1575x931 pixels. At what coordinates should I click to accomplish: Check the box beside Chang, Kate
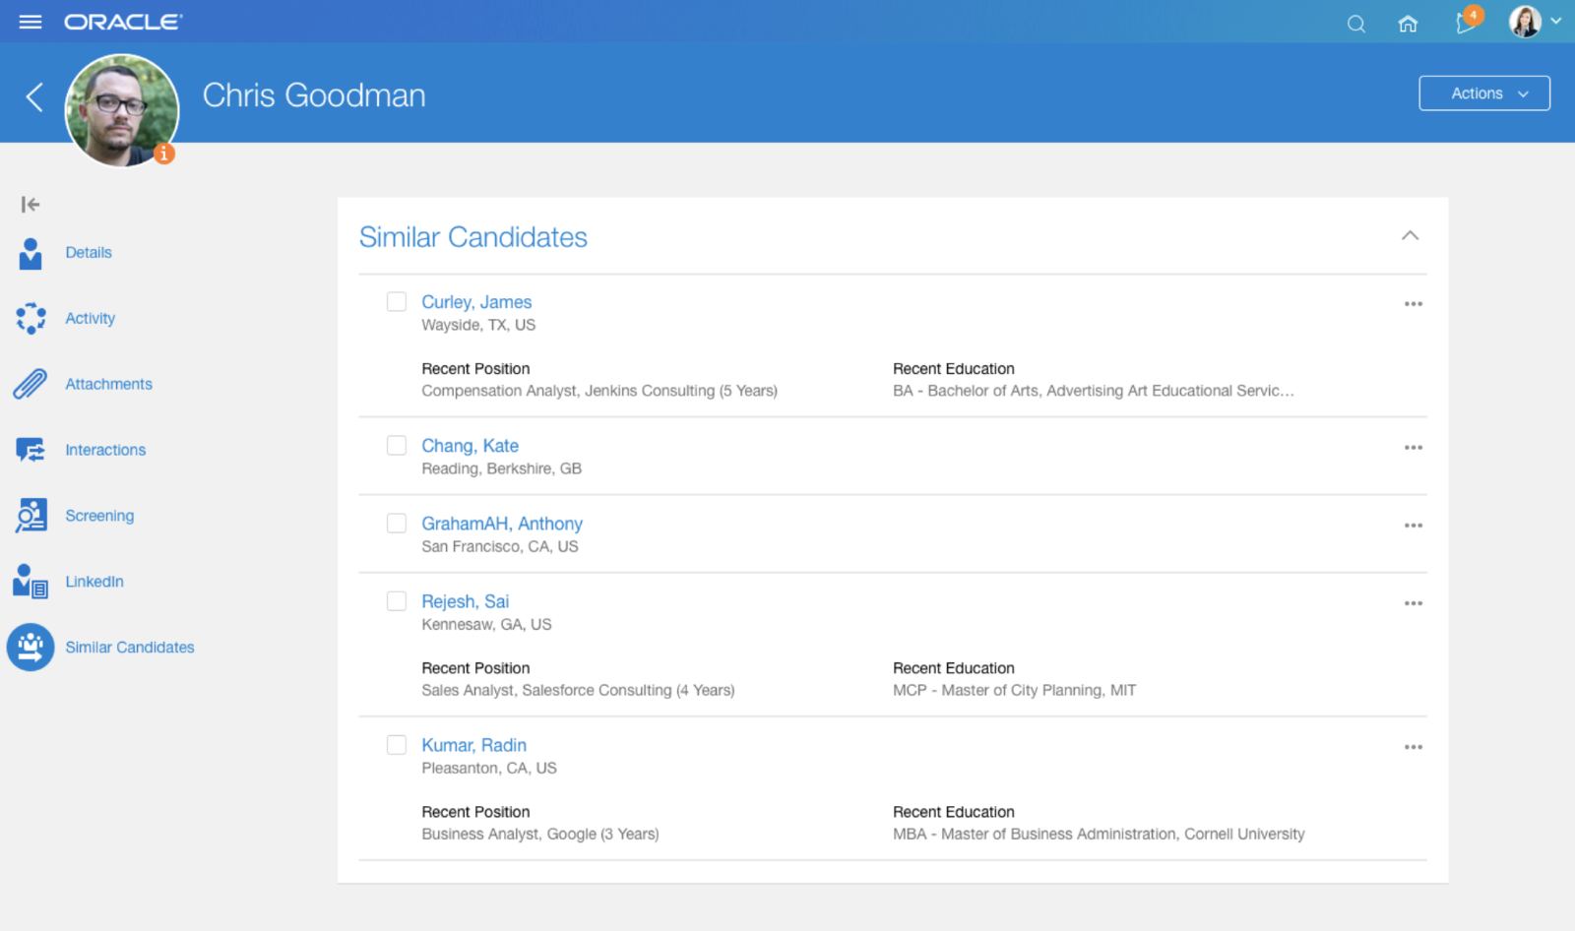(x=397, y=445)
